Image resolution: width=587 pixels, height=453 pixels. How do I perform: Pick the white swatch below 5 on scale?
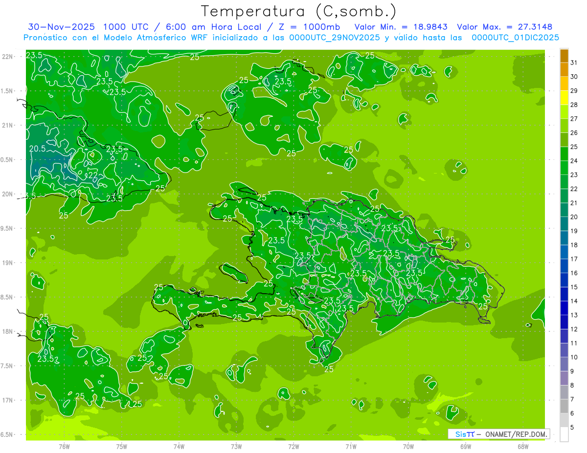coord(564,434)
